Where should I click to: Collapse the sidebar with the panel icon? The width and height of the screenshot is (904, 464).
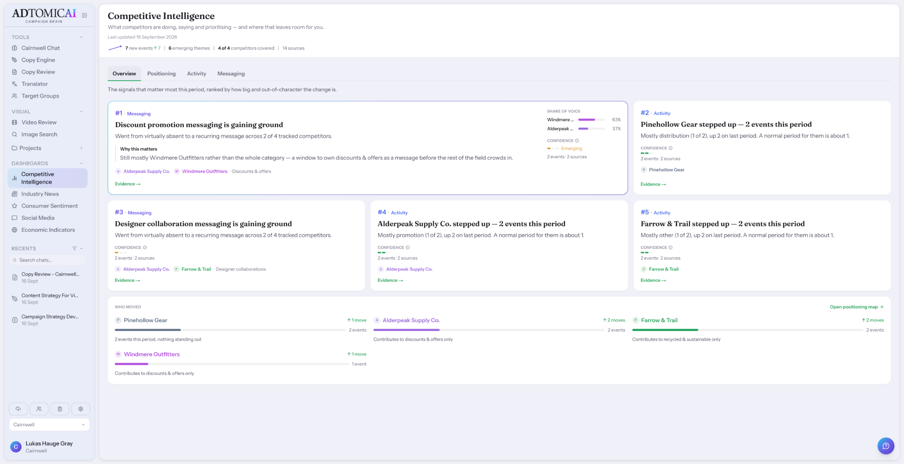(84, 15)
